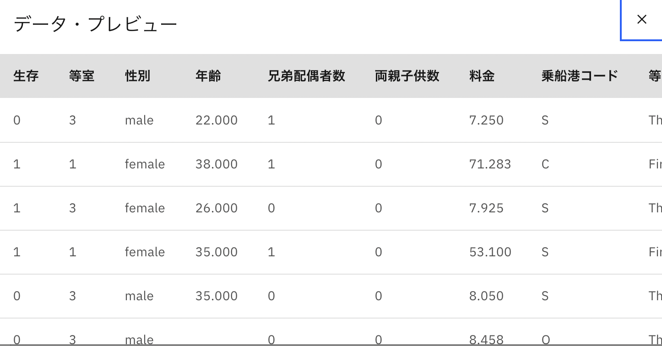
Task: Select the 兄弟配偶者数 column header
Action: coord(306,76)
